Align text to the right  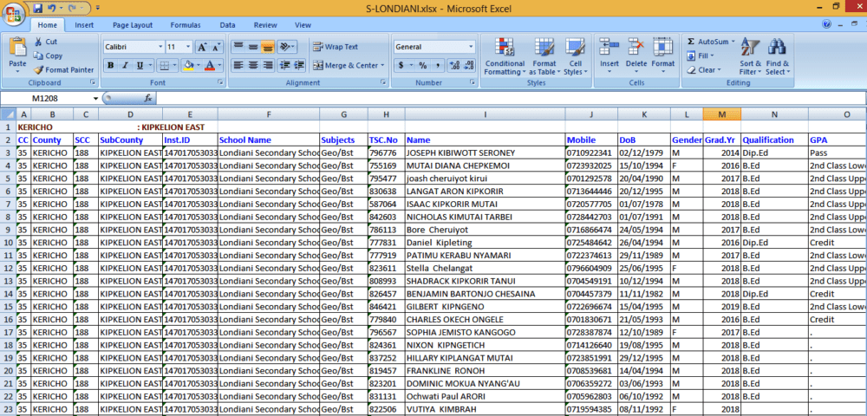point(268,65)
